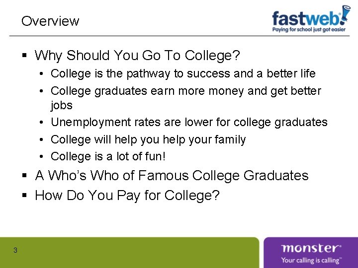Screen dimensions: 358x268
Task: Click the exclamation mark mascot in the fastweb logo
Action: point(345,15)
